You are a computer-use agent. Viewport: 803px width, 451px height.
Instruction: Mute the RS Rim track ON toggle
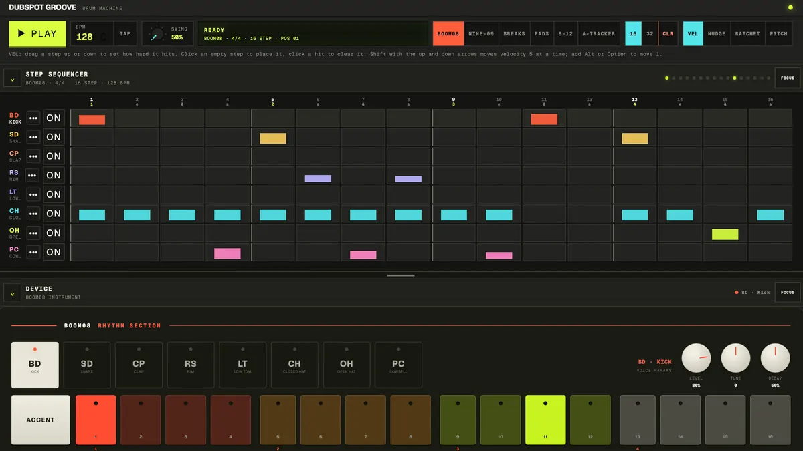tap(54, 176)
